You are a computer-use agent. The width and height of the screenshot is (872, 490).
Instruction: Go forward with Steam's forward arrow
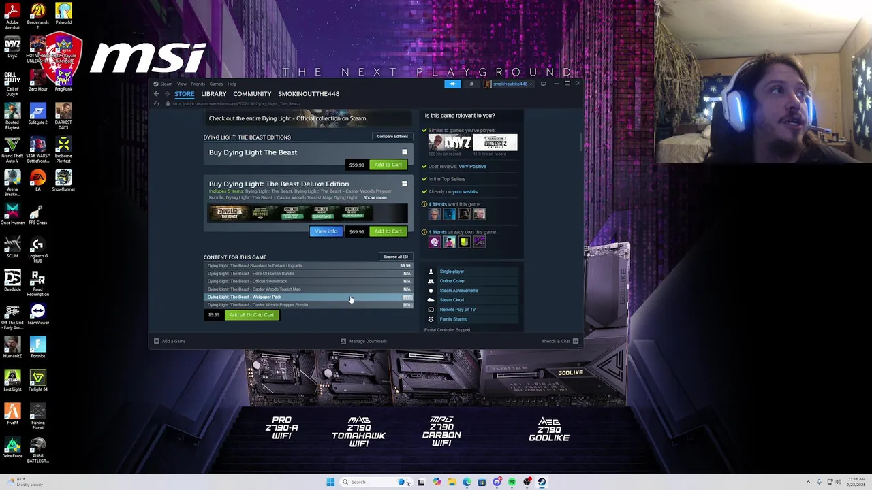coord(167,94)
